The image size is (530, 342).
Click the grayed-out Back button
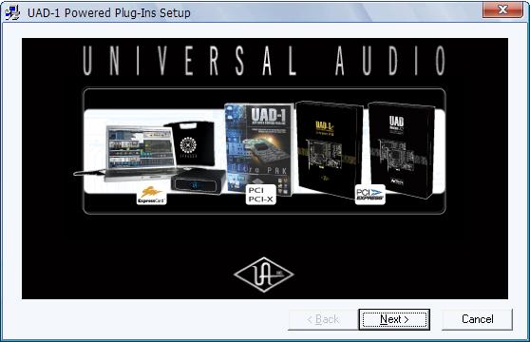(323, 319)
